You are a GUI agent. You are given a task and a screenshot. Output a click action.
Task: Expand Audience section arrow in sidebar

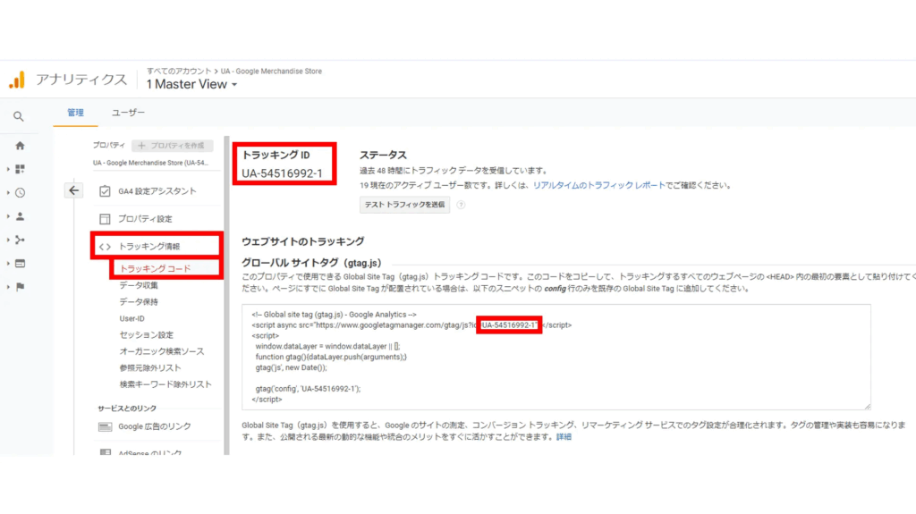(8, 216)
